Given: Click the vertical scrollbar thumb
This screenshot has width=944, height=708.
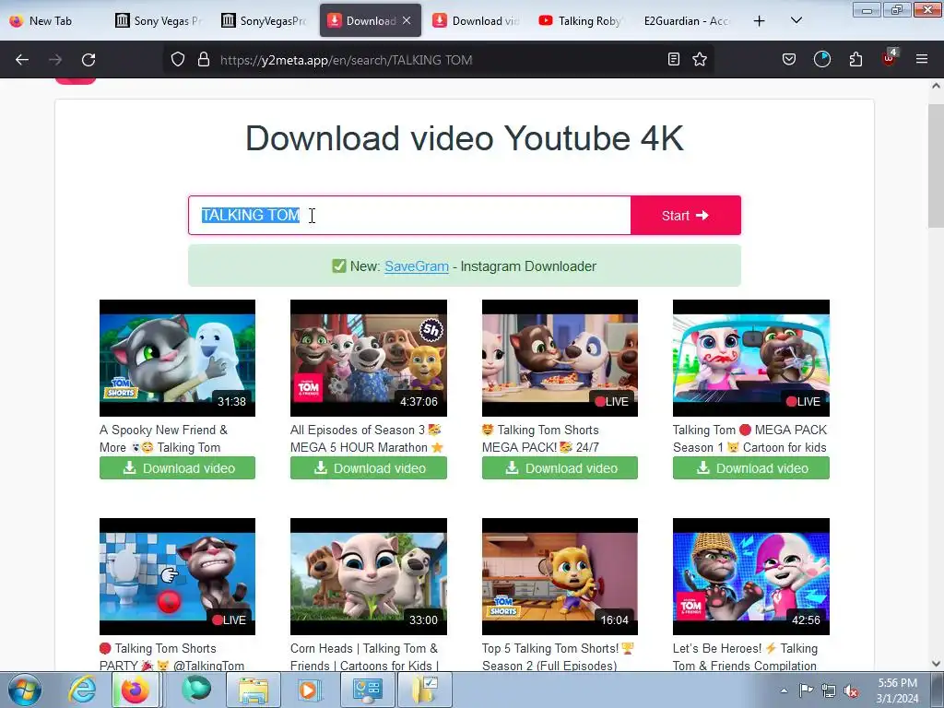Looking at the screenshot, I should click(x=936, y=166).
